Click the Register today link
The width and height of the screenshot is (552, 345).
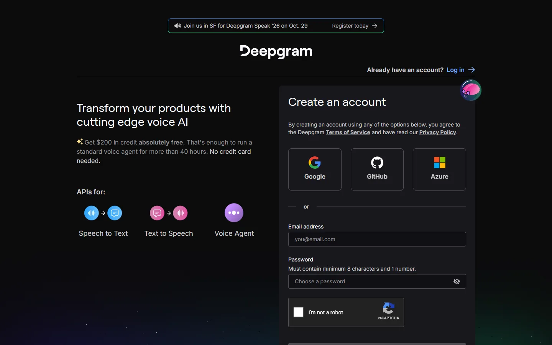(x=350, y=26)
